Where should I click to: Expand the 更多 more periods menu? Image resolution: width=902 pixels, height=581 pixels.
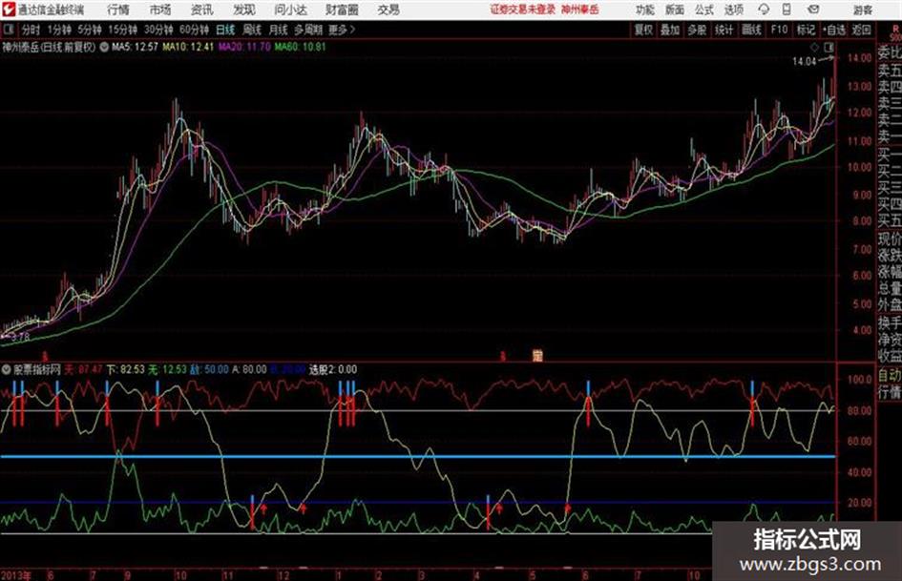click(x=342, y=30)
